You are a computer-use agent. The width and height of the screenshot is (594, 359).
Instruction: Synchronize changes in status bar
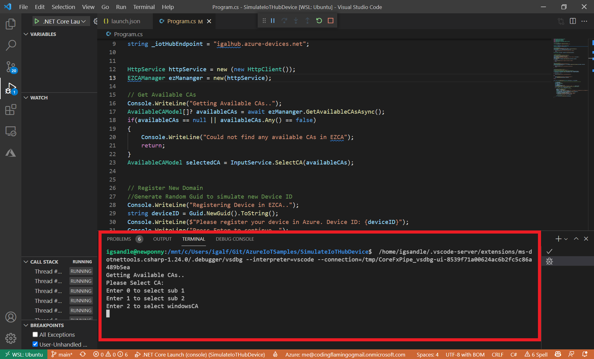pyautogui.click(x=83, y=354)
